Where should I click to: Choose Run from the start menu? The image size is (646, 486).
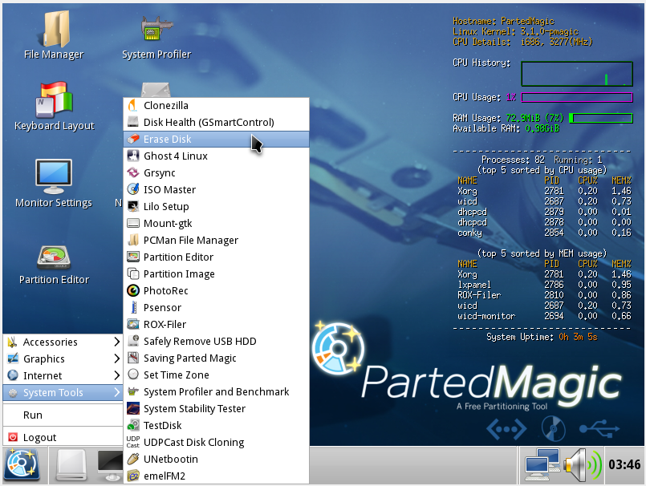(63, 415)
